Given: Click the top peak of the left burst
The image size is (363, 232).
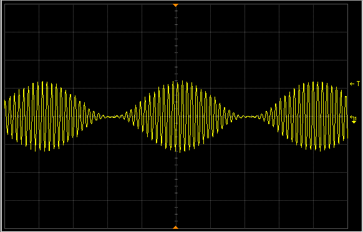Looking at the screenshot, I should click(42, 82).
